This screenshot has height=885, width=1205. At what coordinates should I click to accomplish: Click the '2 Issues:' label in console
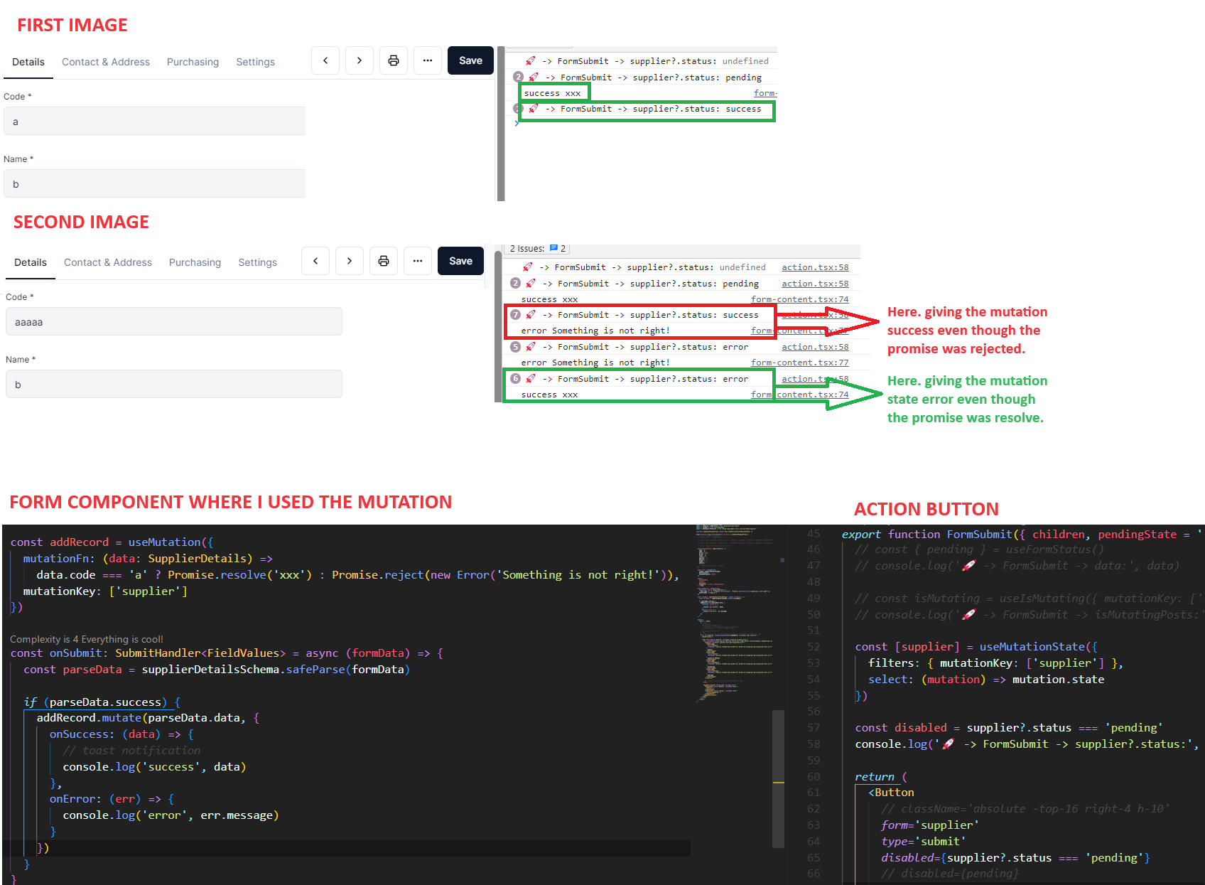pyautogui.click(x=527, y=249)
